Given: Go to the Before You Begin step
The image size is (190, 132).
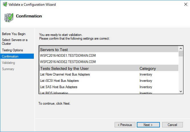Looking at the screenshot, I should coord(14,34).
